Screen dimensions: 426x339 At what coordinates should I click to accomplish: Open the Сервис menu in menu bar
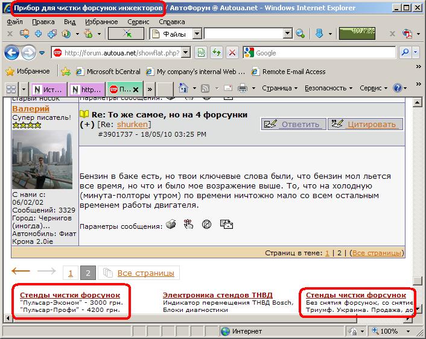coord(138,22)
